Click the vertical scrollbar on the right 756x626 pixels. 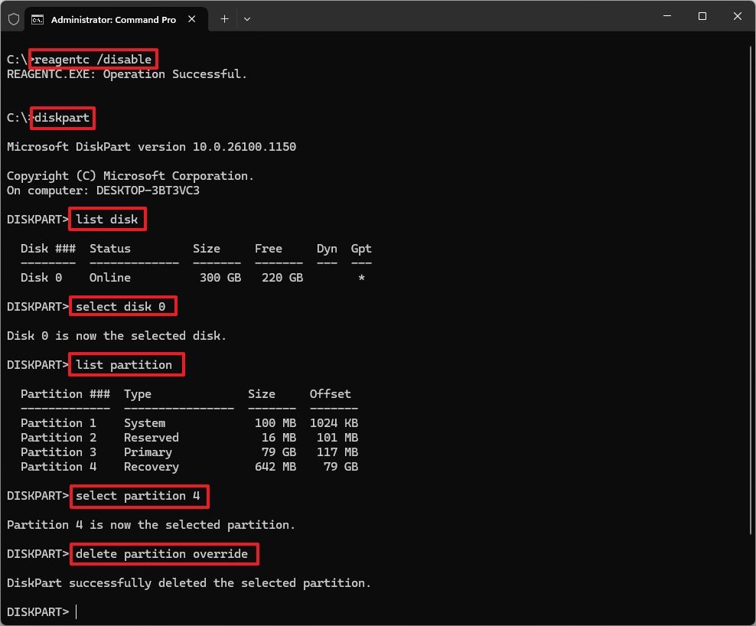coord(751,306)
